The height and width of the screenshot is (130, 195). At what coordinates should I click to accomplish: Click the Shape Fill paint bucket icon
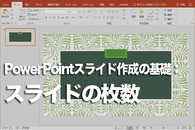coord(157,10)
